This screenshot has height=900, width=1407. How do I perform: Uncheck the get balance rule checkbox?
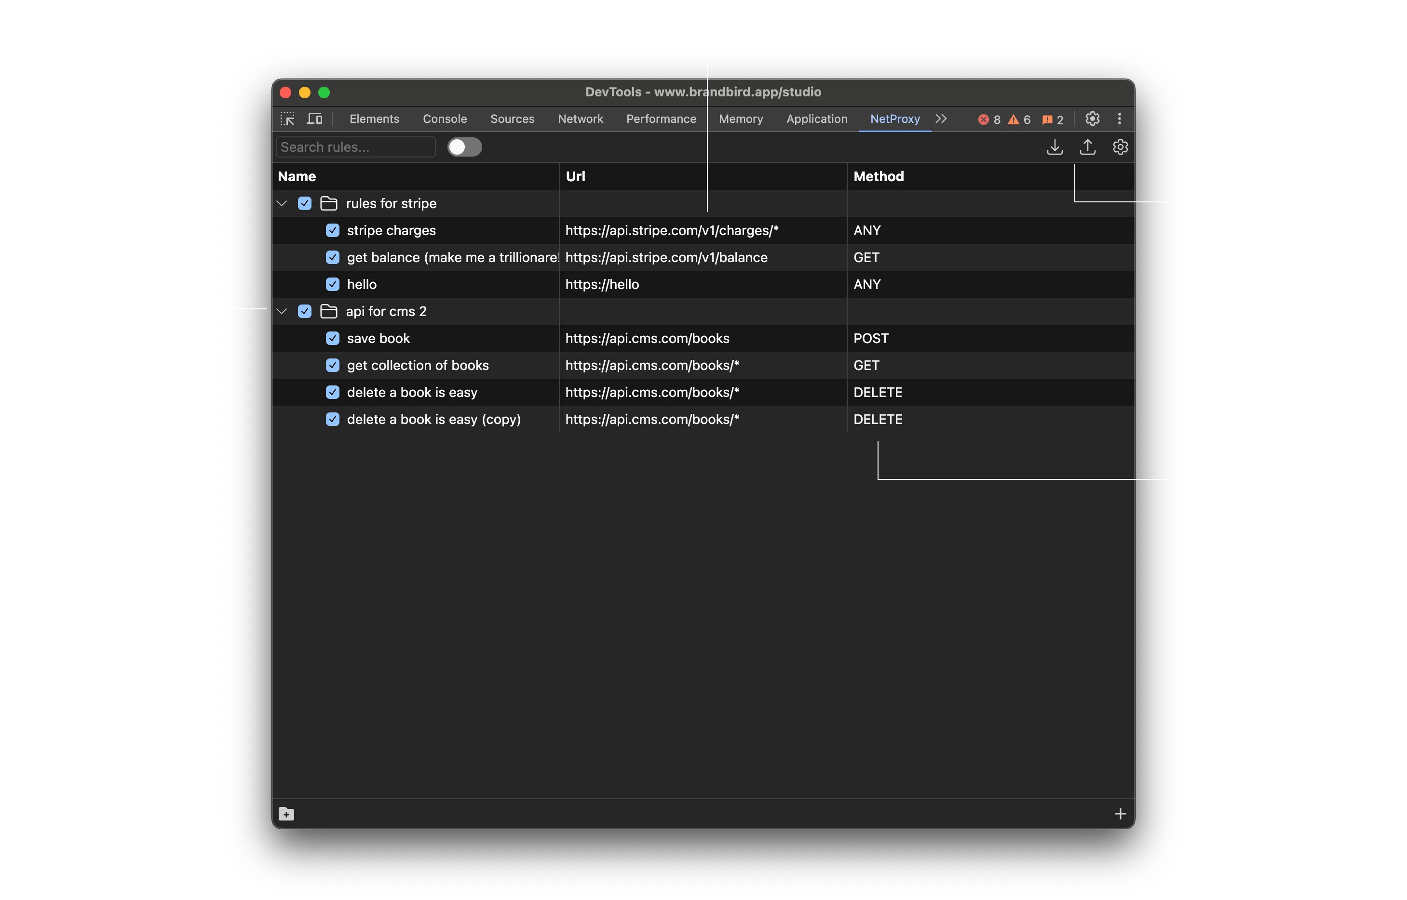click(x=333, y=257)
